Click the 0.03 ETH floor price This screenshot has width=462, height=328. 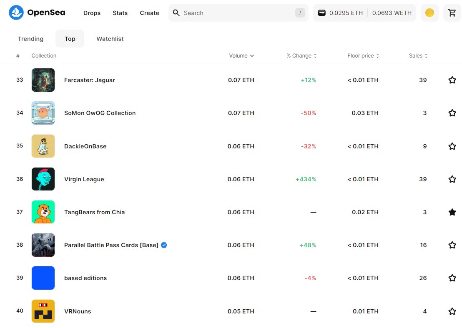click(365, 113)
